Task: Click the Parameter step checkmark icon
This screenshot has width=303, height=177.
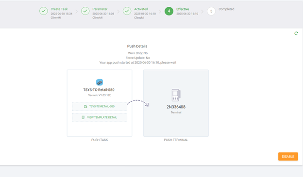Action: tap(85, 11)
